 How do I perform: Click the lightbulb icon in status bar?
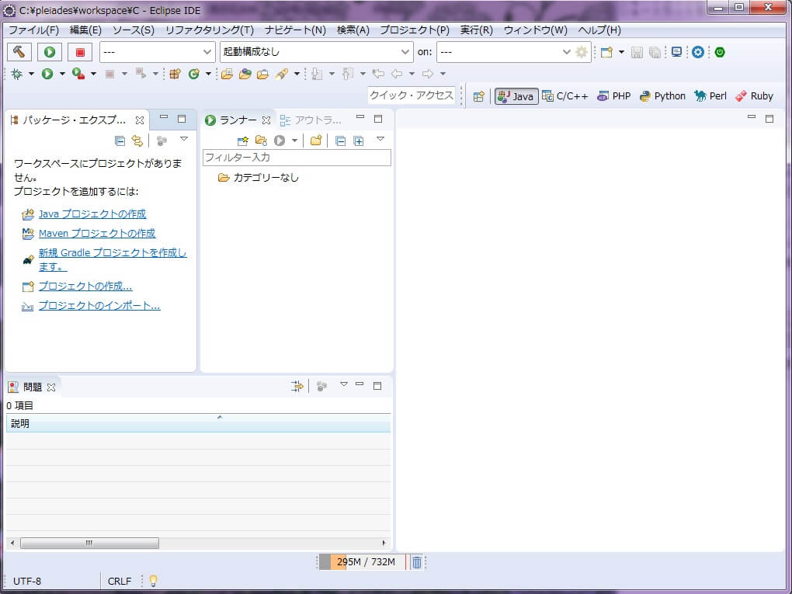[153, 581]
